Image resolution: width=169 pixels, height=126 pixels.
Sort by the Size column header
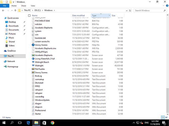click(114, 16)
